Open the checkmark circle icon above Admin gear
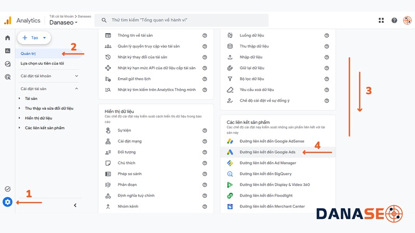The height and width of the screenshot is (233, 415). coord(8,189)
